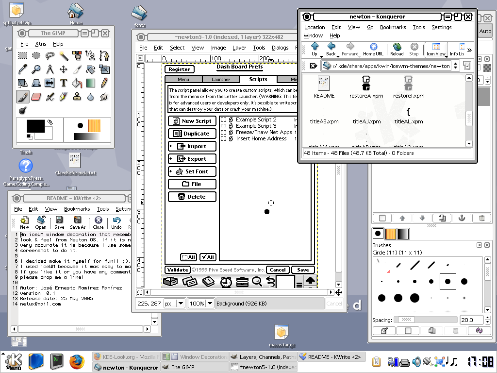The image size is (497, 373).
Task: Reload the Konqueror folder view
Action: (397, 49)
